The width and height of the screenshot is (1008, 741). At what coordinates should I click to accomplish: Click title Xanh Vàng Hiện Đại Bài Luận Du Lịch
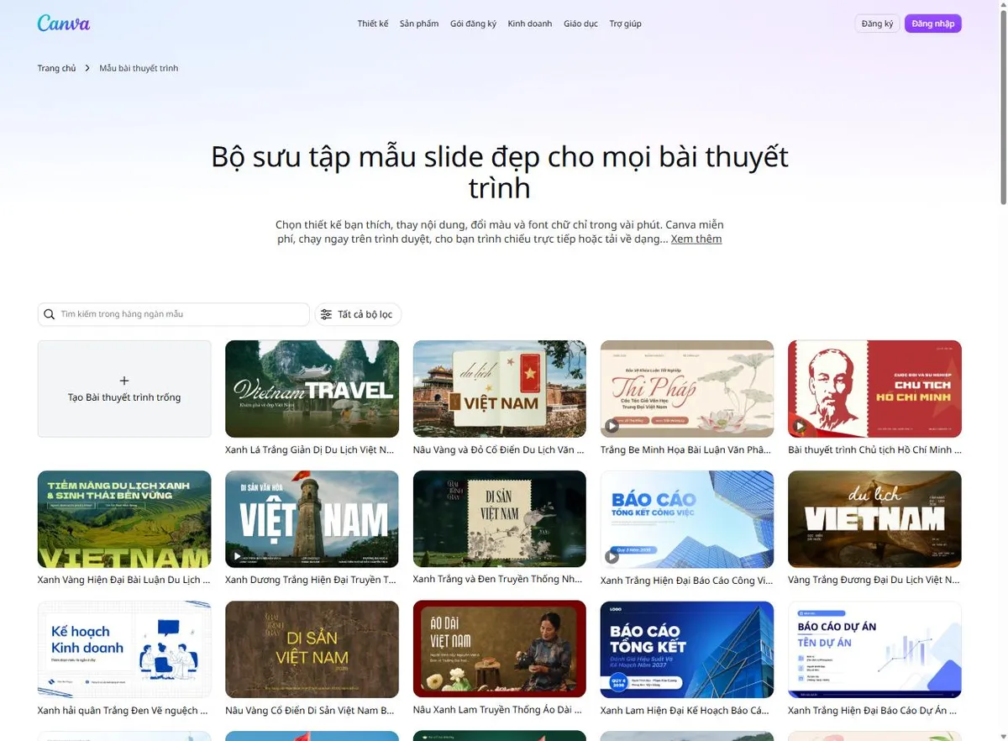click(x=124, y=580)
